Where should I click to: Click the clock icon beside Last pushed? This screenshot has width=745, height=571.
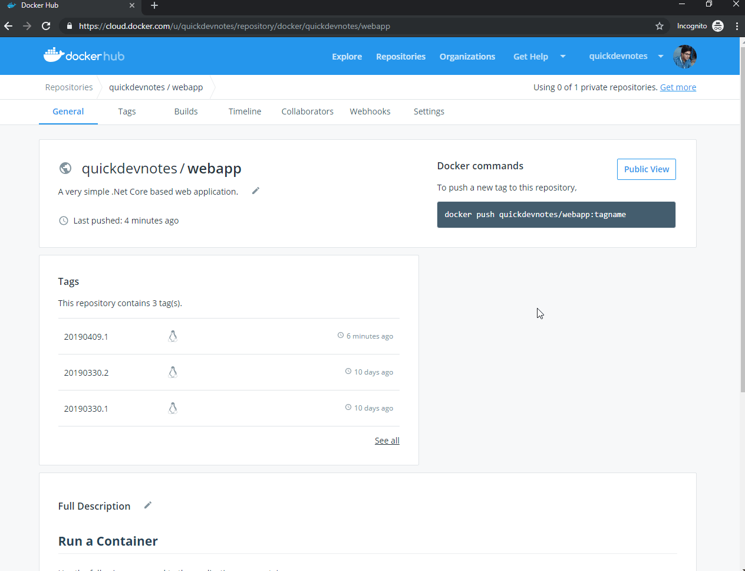(64, 221)
